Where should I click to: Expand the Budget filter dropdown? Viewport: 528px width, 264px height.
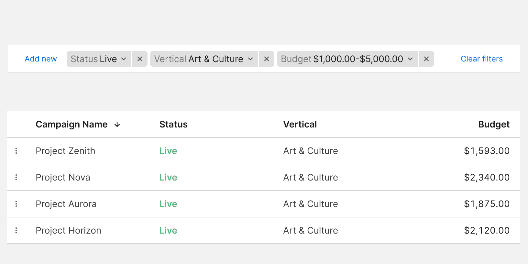pos(347,59)
